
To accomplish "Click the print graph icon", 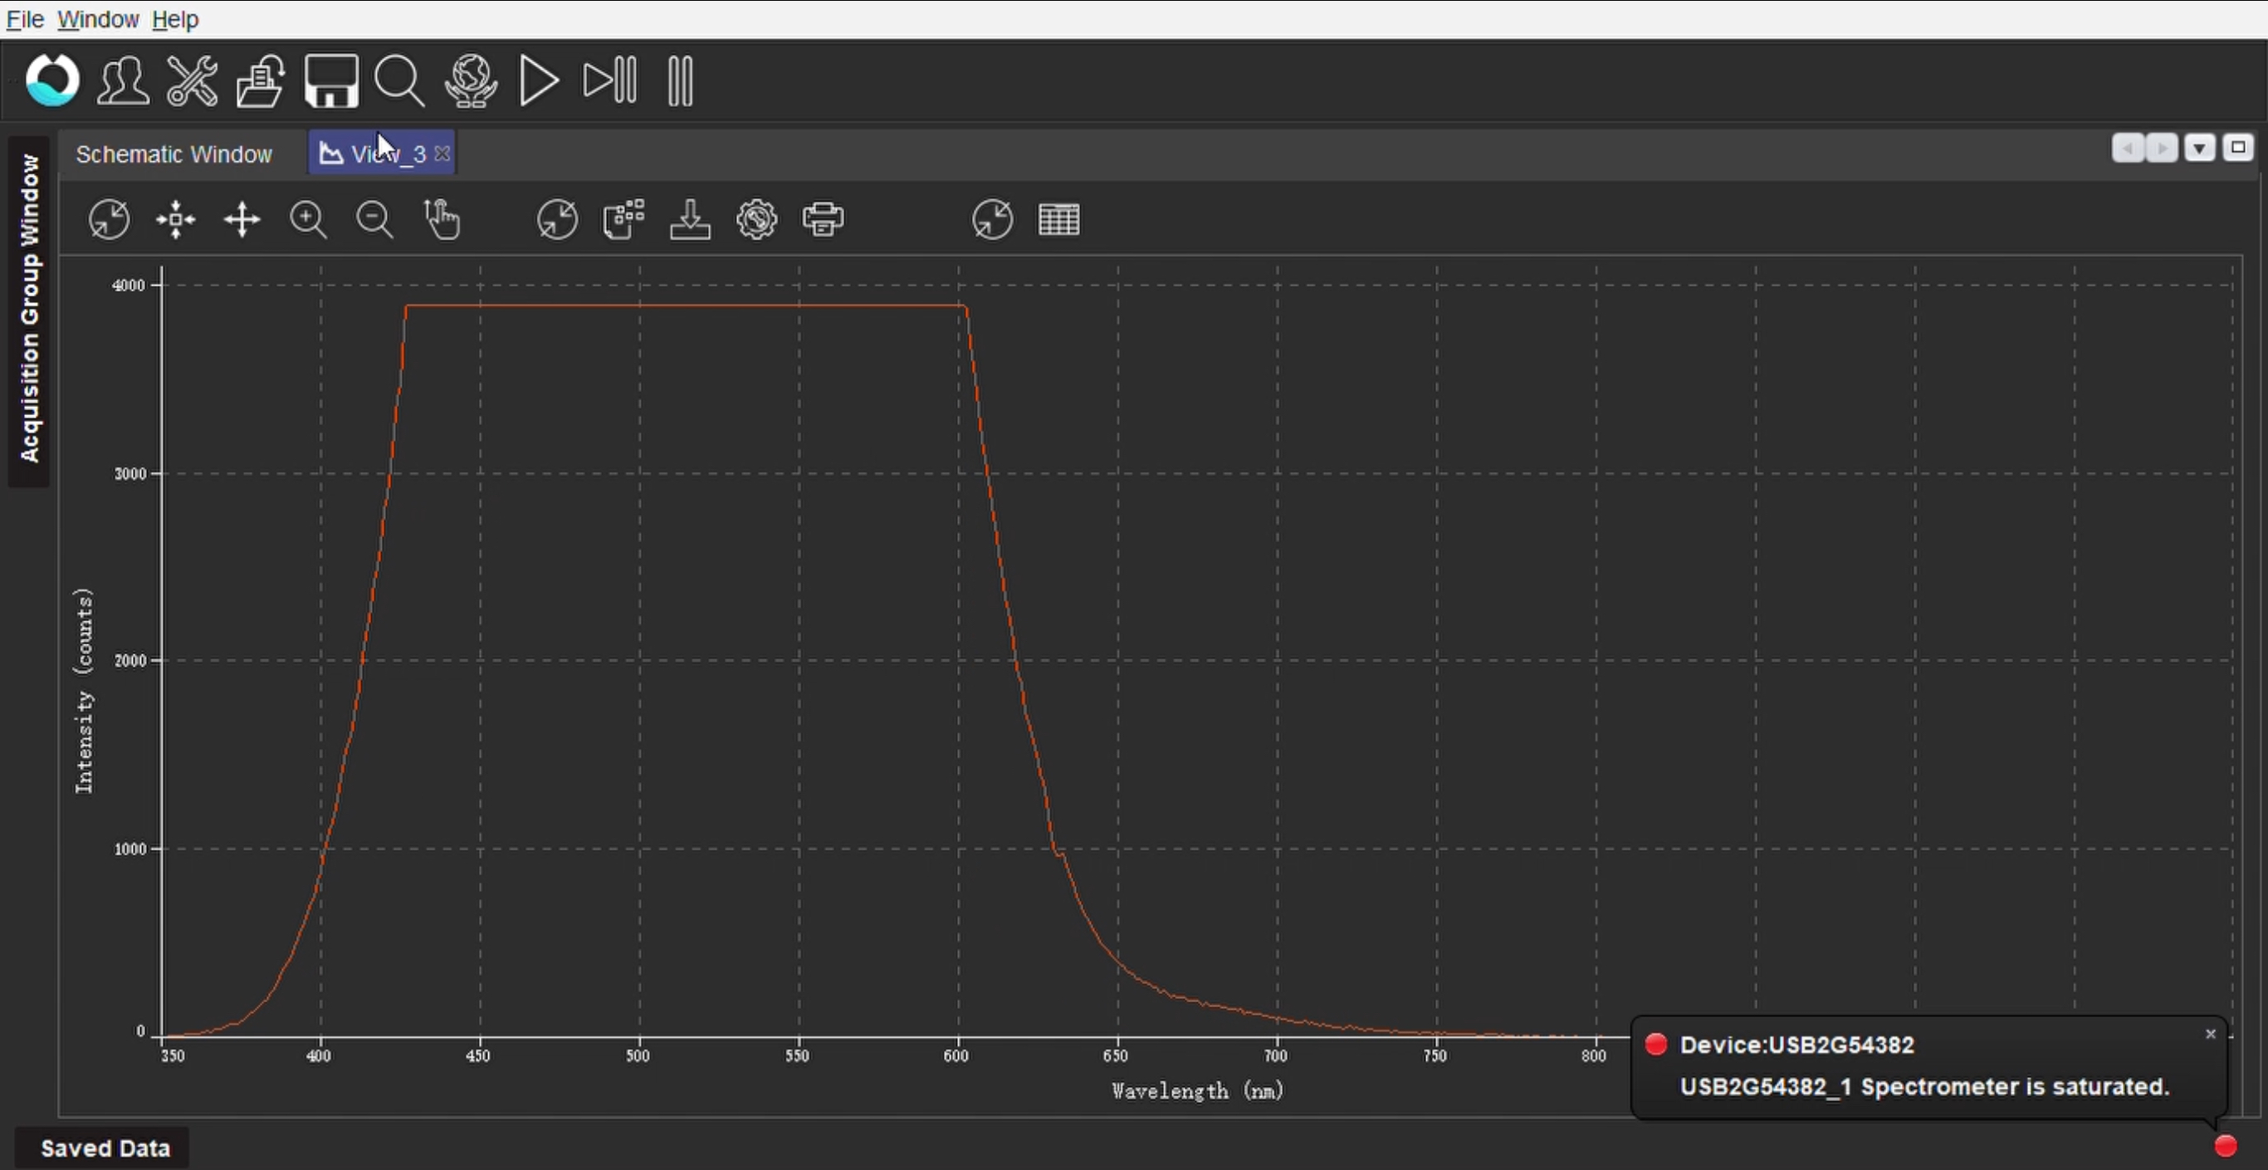I will (824, 219).
